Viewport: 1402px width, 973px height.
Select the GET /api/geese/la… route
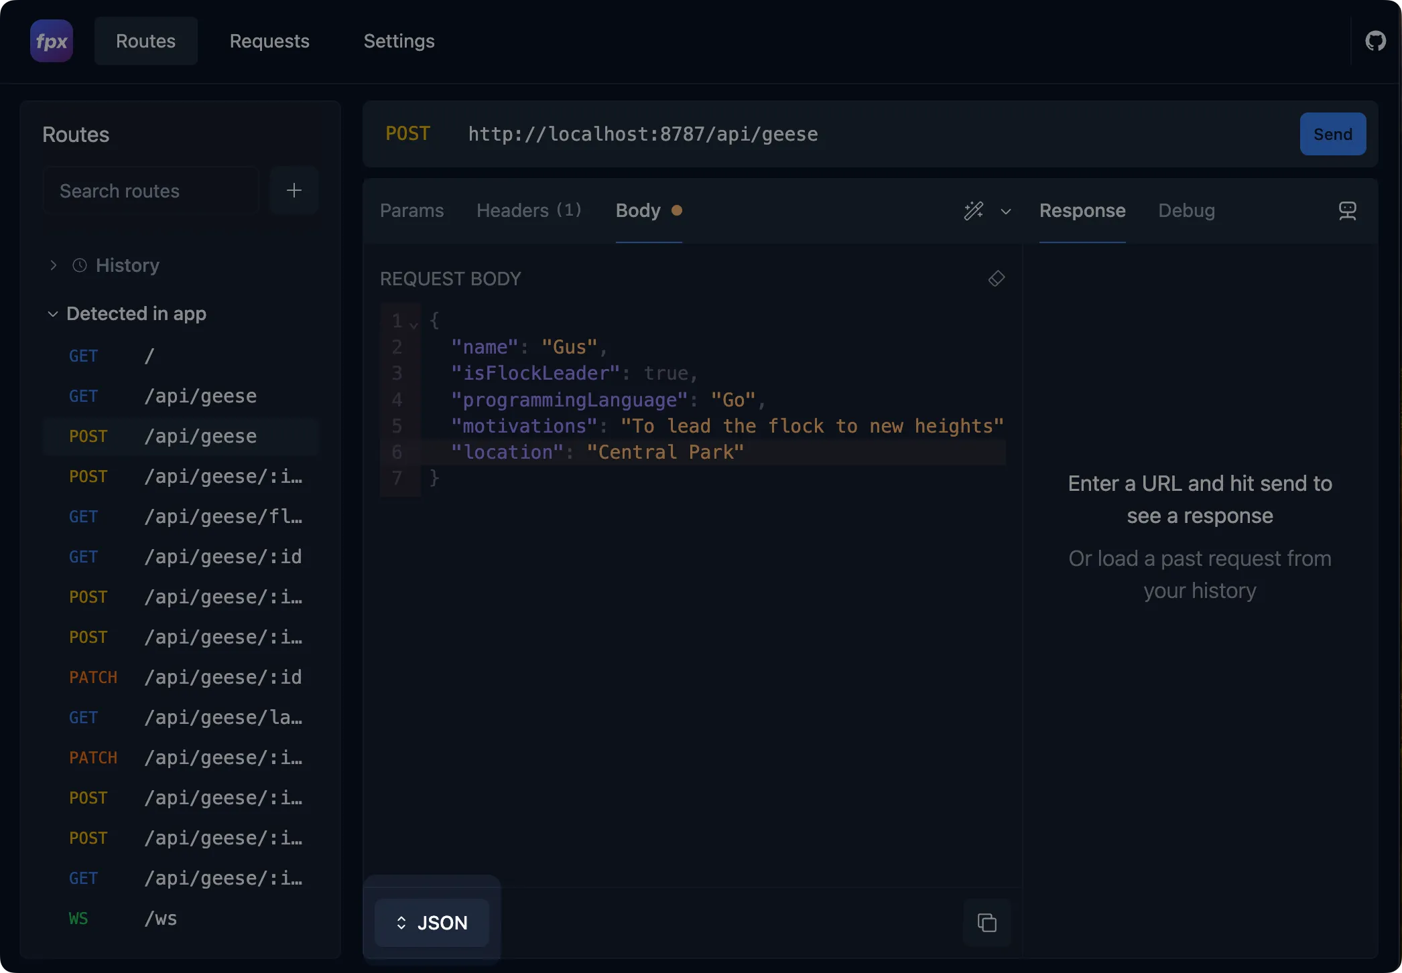(x=180, y=718)
